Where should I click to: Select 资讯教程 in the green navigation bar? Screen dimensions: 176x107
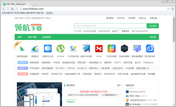[47, 37]
